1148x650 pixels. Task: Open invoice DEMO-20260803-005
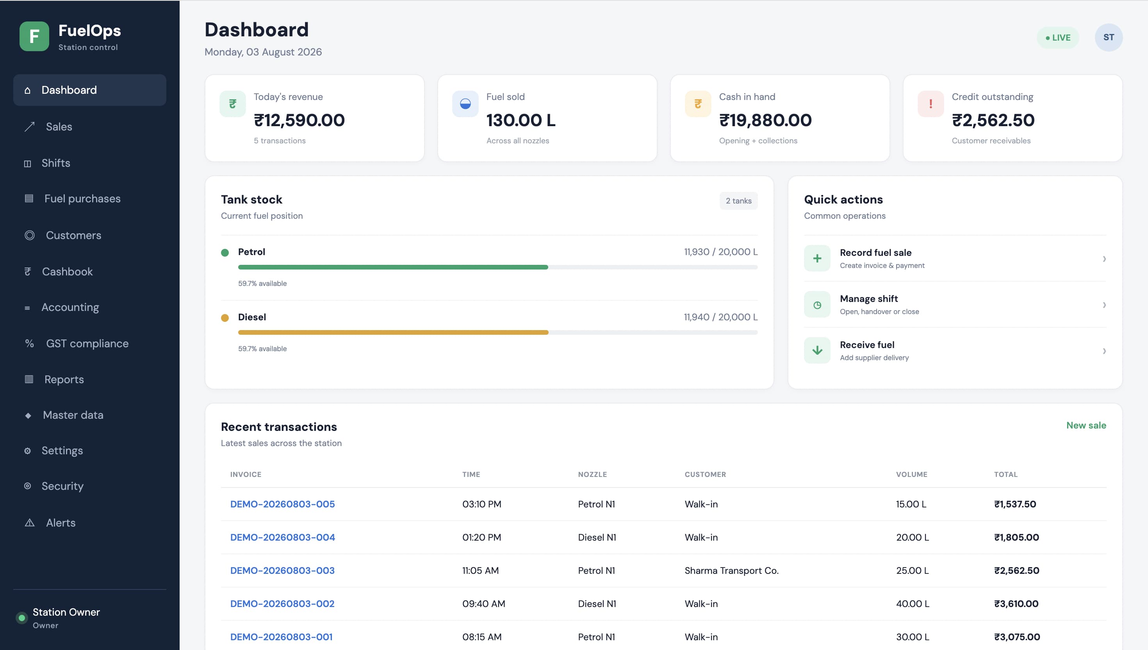point(282,504)
